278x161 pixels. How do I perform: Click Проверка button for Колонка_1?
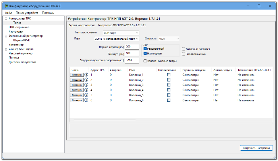77,75
